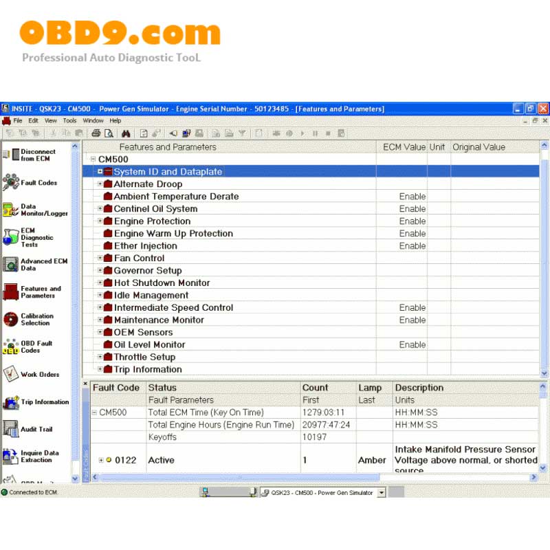Close the fault codes bottom panel
This screenshot has width=550, height=550.
tap(85, 384)
